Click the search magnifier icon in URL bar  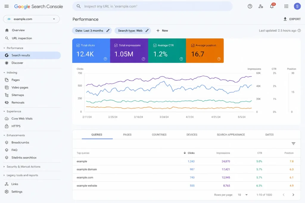tap(79, 6)
